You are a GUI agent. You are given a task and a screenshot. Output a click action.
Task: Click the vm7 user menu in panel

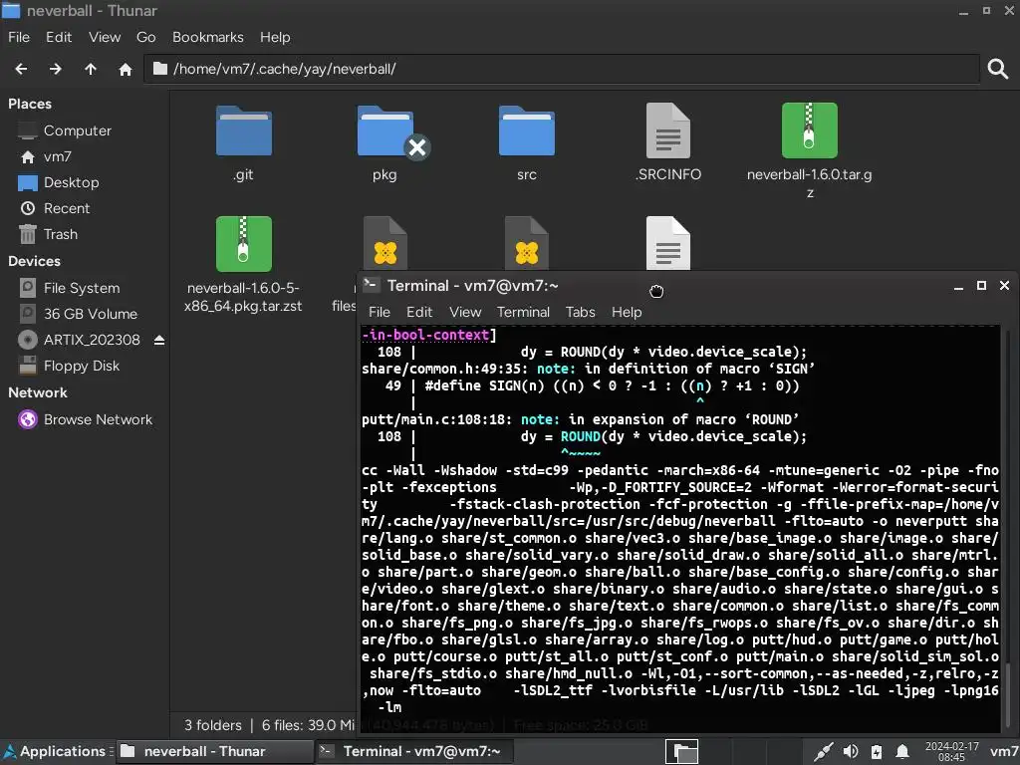click(x=1004, y=751)
